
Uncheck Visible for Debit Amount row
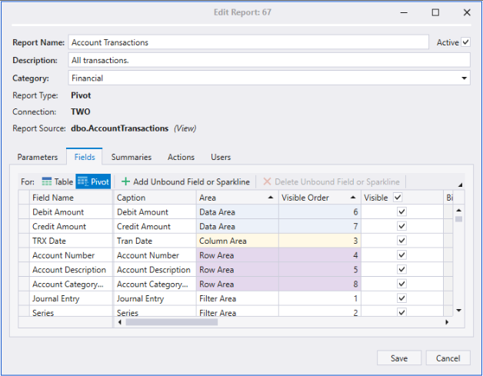(x=400, y=212)
